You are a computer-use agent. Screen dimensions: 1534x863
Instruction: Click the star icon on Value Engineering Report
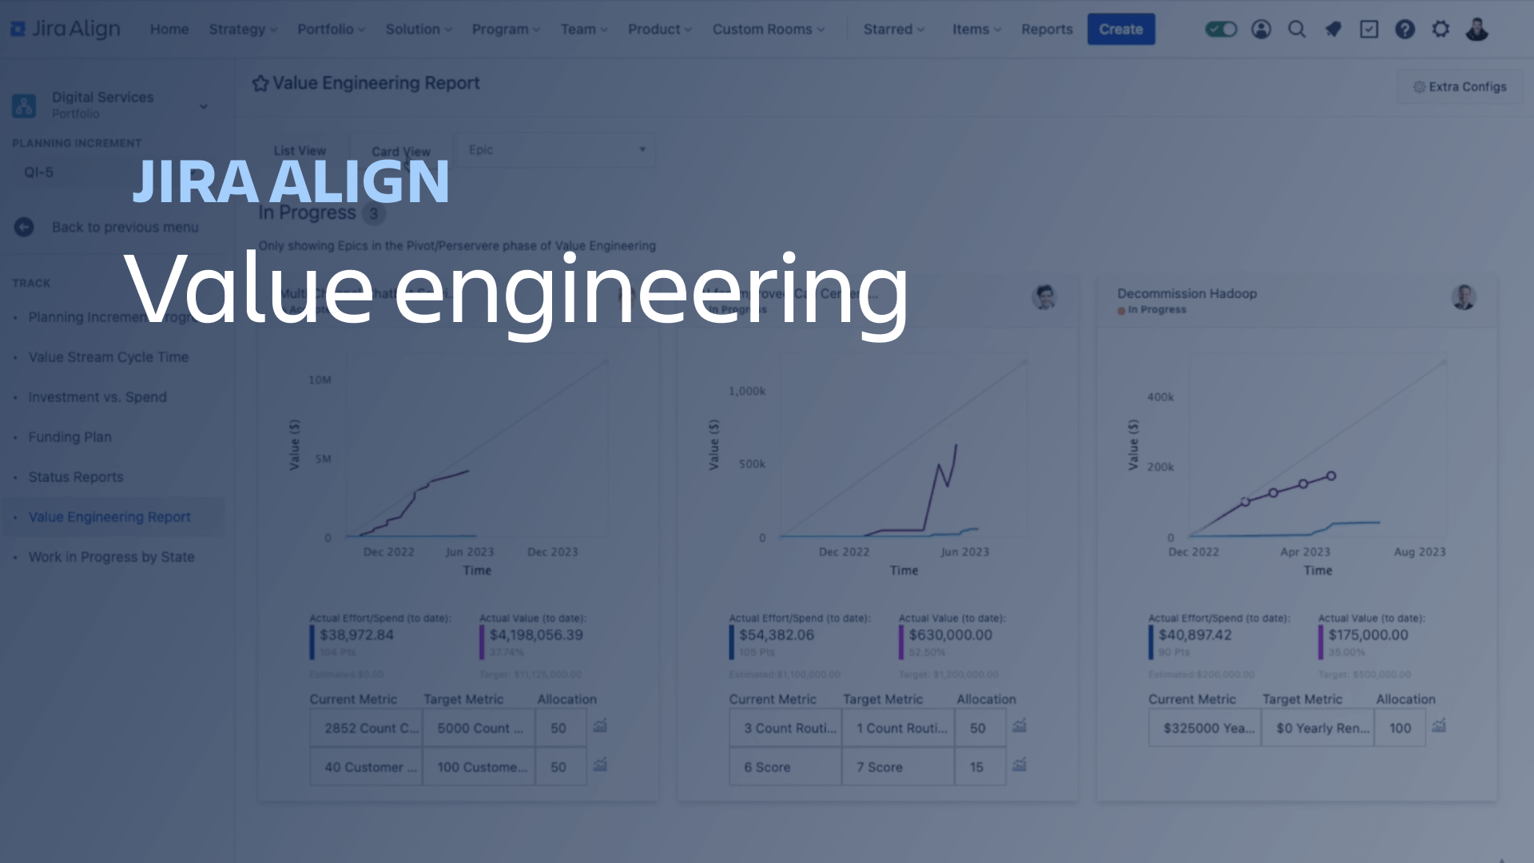coord(260,82)
